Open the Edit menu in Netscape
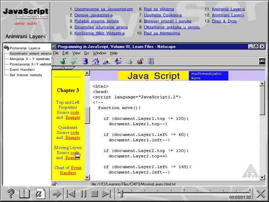This screenshot has height=202, width=269. click(65, 53)
